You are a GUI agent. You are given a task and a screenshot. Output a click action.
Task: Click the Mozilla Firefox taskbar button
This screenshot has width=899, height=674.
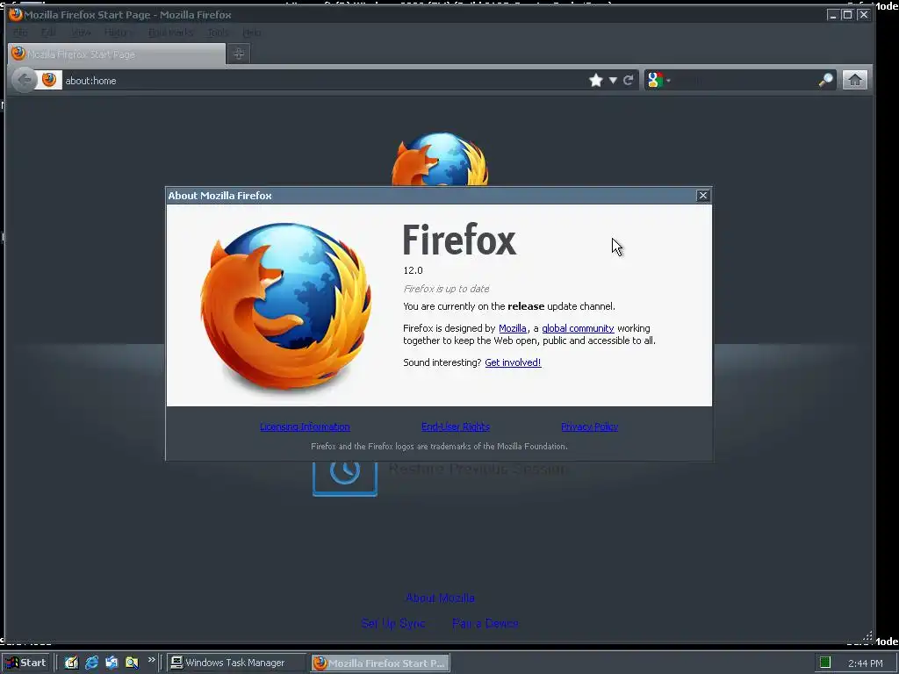point(380,663)
